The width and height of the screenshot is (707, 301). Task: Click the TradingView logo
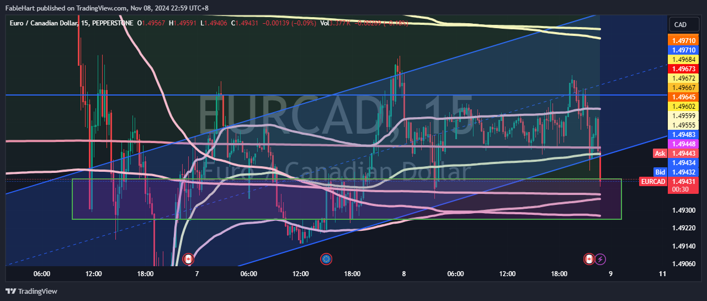(x=31, y=291)
